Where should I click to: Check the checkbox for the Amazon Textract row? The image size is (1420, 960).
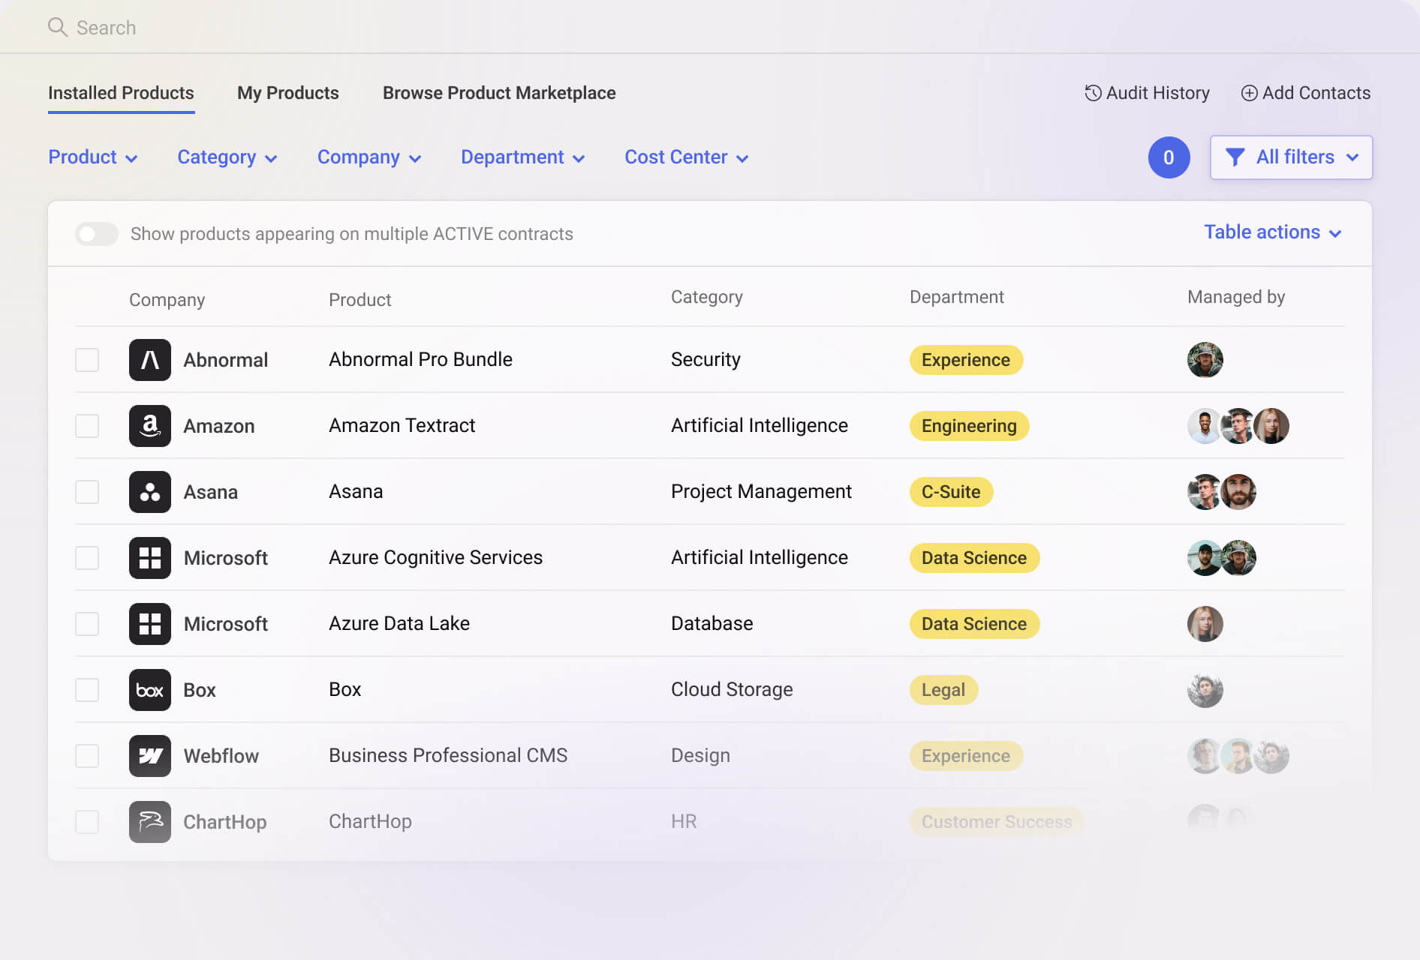click(x=87, y=425)
